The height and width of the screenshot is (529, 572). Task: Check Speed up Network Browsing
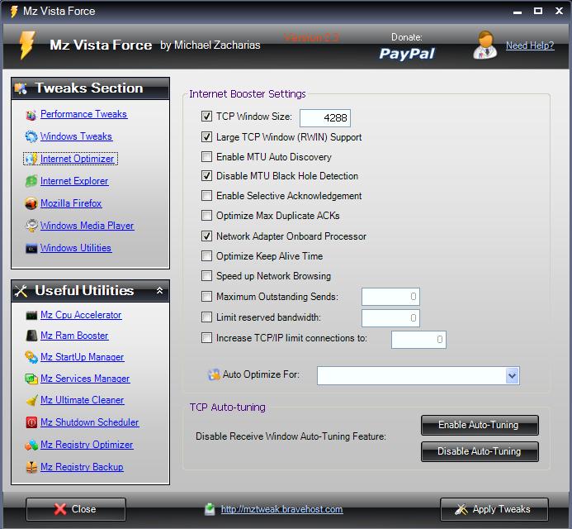(207, 276)
